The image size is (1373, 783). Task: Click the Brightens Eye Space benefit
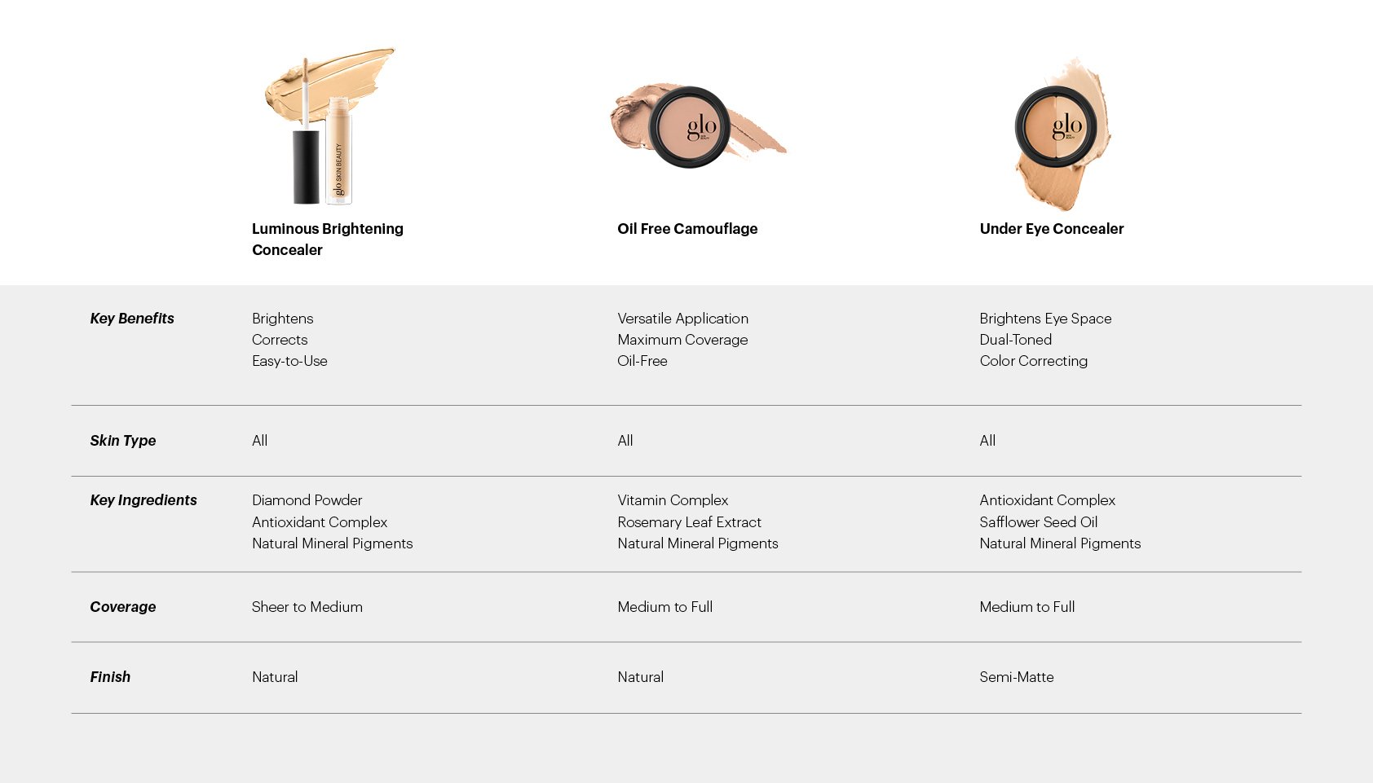click(x=1045, y=319)
